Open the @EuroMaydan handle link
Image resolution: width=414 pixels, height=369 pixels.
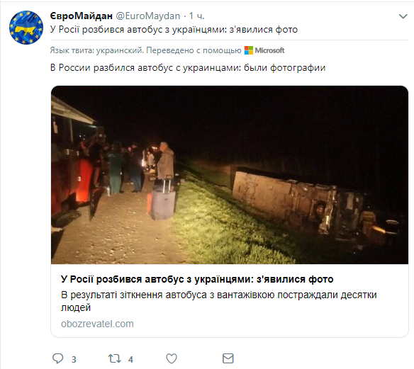pyautogui.click(x=148, y=16)
